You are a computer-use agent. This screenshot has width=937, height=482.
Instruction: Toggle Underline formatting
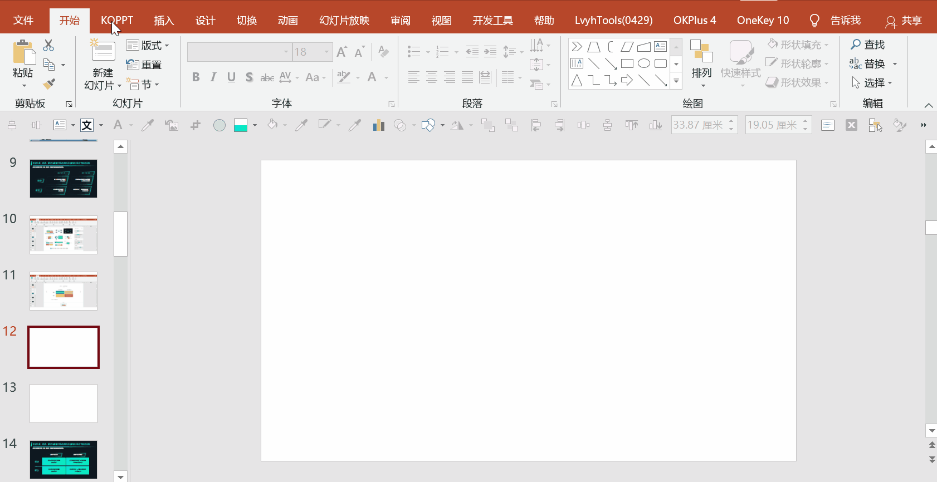231,77
